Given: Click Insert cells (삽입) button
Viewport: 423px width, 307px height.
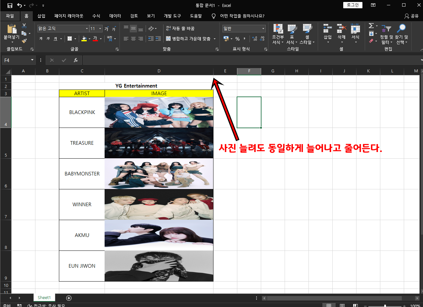Looking at the screenshot, I should 328,34.
